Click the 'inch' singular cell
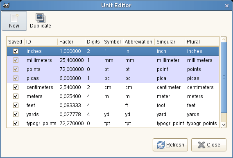Screen dimensions: 233x158 click(x=161, y=51)
